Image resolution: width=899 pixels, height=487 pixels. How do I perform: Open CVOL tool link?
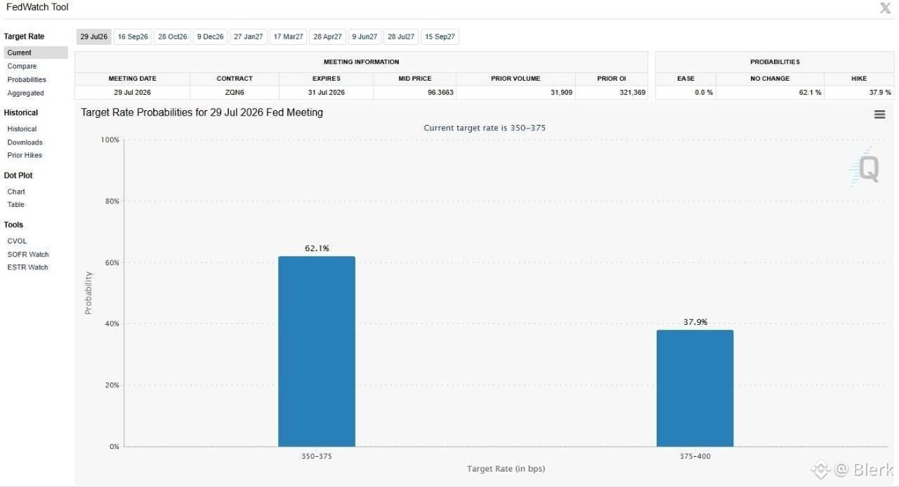pyautogui.click(x=17, y=241)
